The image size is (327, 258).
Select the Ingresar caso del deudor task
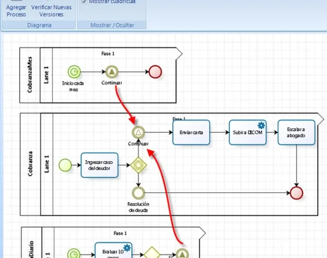point(100,165)
